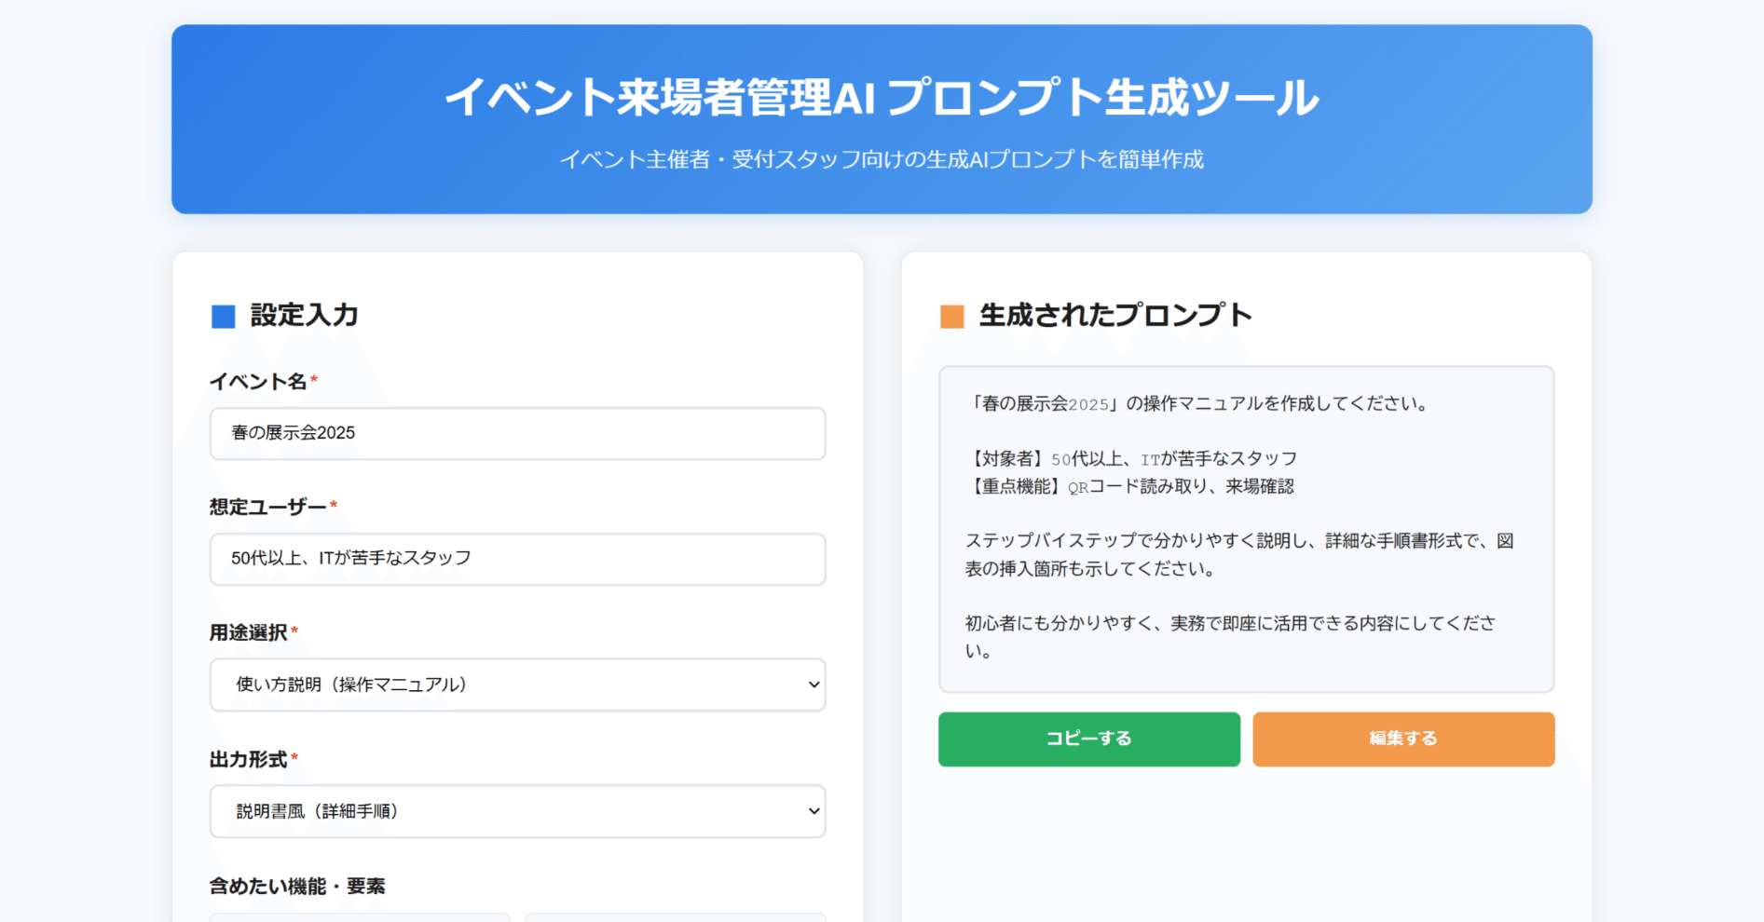1764x922 pixels.
Task: Click the blue square icon beside 設定入力
Action: pos(223,316)
